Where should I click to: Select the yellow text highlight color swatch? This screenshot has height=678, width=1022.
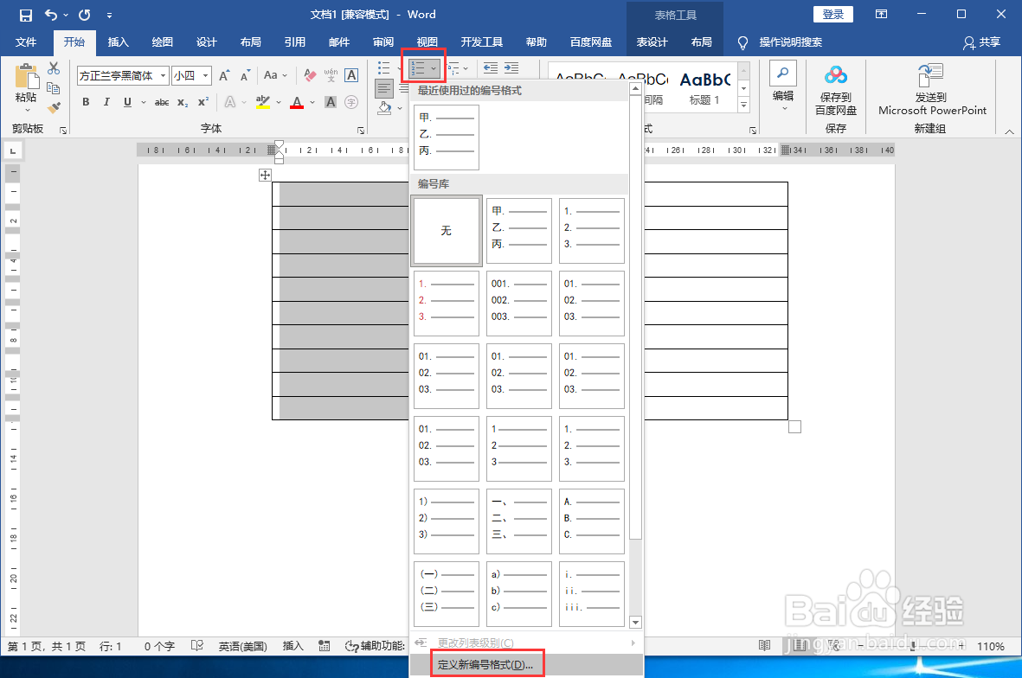[265, 102]
